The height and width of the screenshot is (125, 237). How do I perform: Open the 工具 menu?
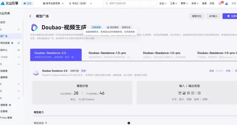[173, 3]
